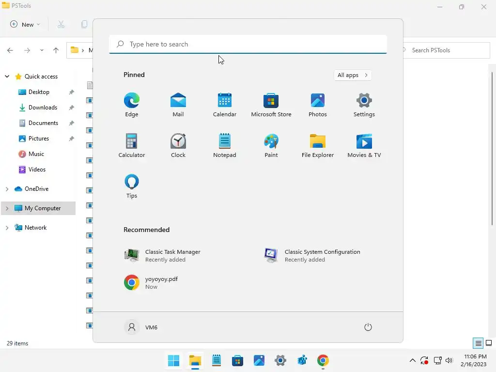Open Notepad from pinned apps

click(225, 145)
